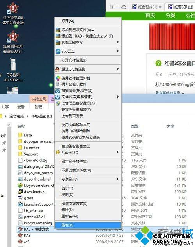Select the QQ截图 20150321 desktop file icon
This screenshot has height=247, width=195.
[x=13, y=64]
